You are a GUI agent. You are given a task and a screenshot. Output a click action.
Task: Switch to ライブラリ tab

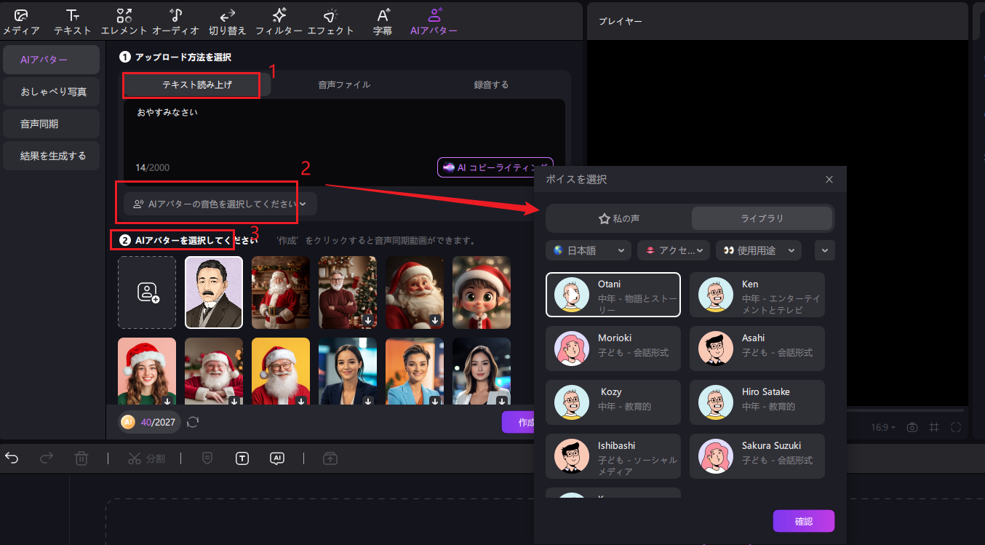click(x=762, y=218)
